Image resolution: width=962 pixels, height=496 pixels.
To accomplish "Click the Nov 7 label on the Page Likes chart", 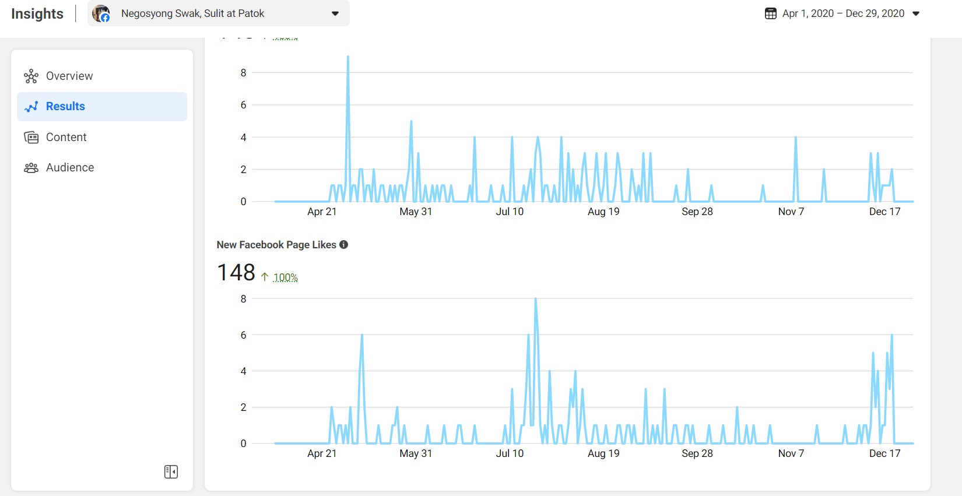I will point(791,453).
